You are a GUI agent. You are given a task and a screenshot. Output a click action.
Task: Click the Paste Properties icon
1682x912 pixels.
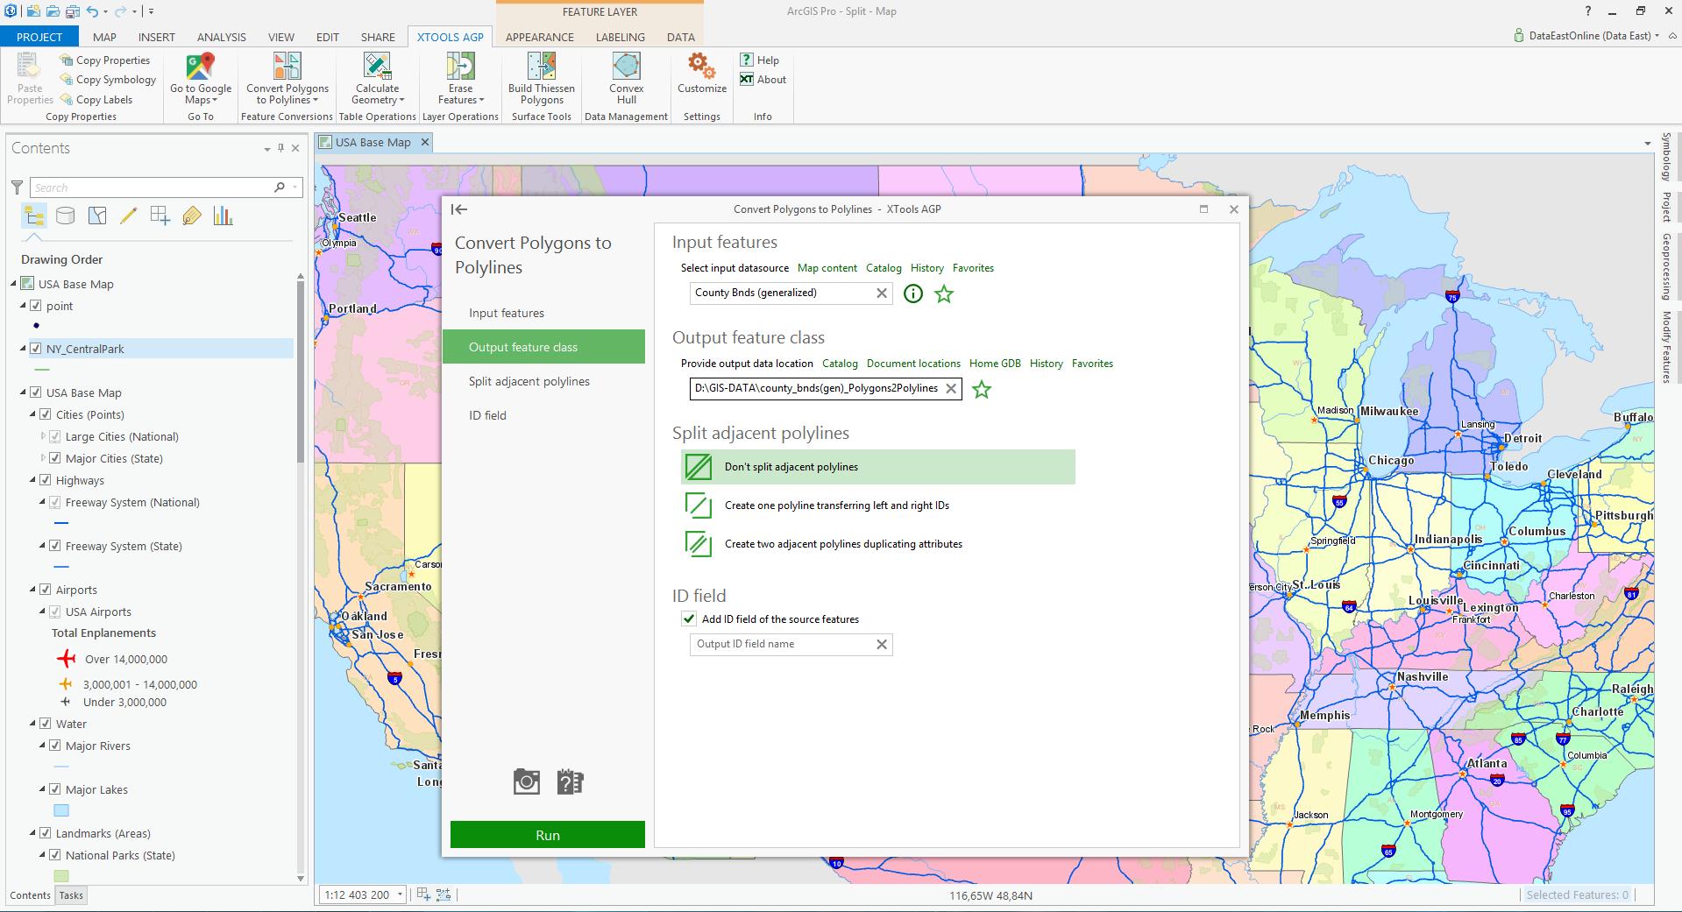point(29,67)
